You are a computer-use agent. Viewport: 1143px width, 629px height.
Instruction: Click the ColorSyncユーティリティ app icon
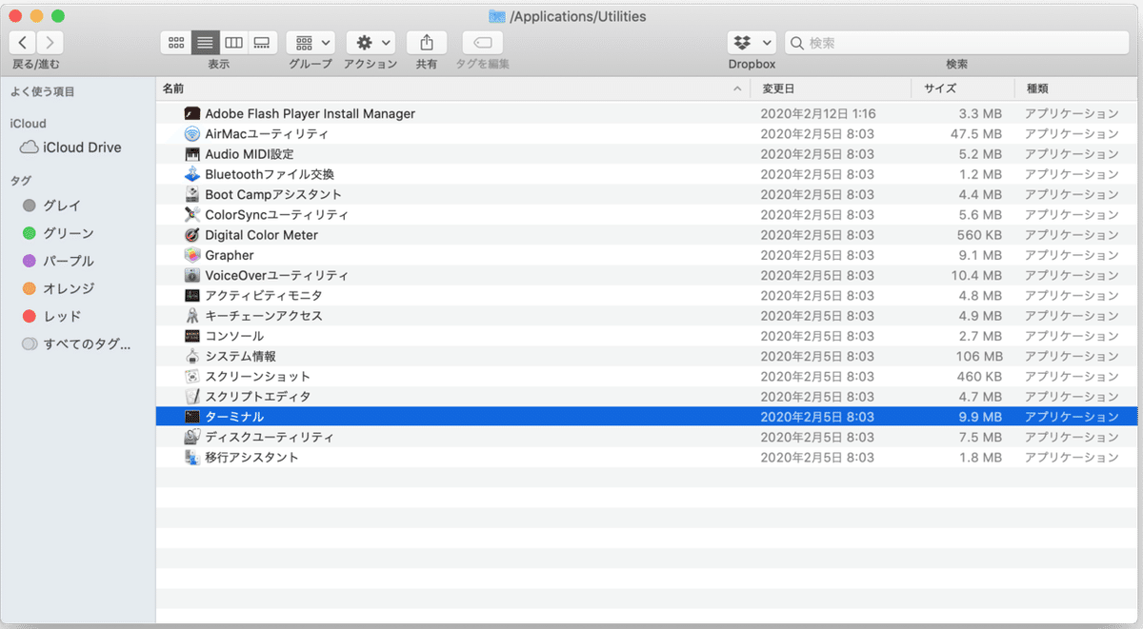[x=191, y=215]
